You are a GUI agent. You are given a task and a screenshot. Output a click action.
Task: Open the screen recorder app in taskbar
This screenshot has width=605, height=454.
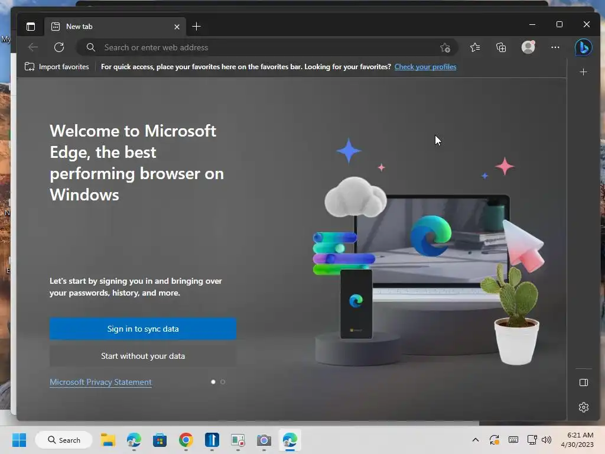tap(238, 440)
